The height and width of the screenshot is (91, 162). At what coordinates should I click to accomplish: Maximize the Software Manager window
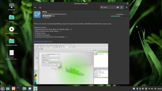click(x=124, y=4)
